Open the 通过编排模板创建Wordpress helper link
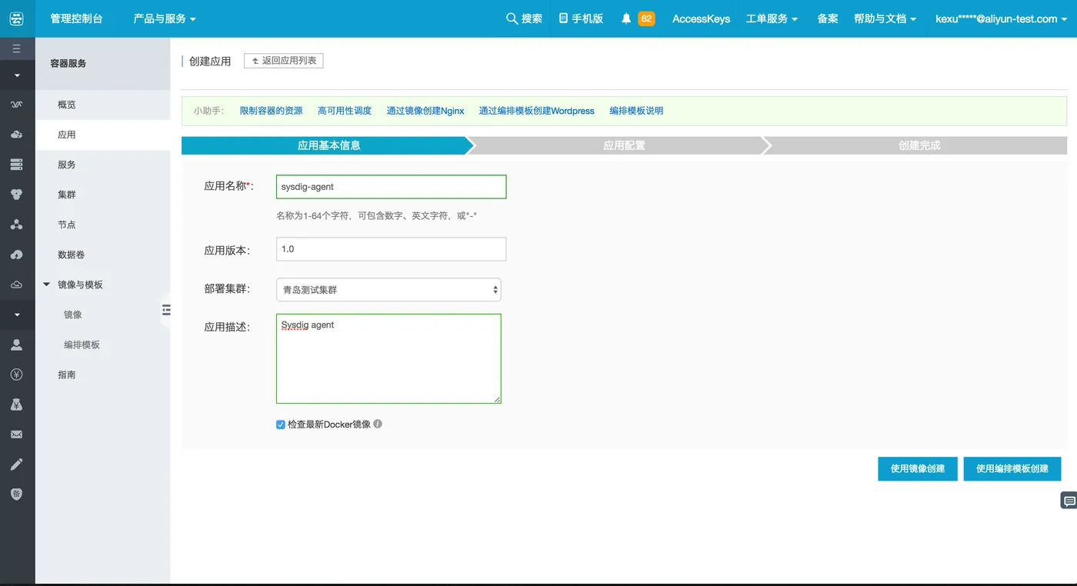Viewport: 1077px width, 586px height. coord(537,111)
